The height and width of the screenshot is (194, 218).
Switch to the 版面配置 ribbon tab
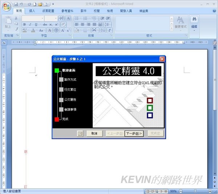[48, 11]
